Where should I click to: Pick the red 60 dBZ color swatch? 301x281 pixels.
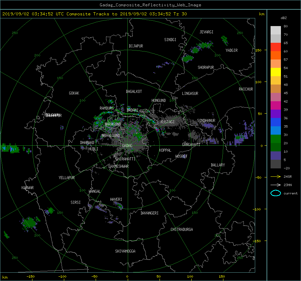[276, 47]
